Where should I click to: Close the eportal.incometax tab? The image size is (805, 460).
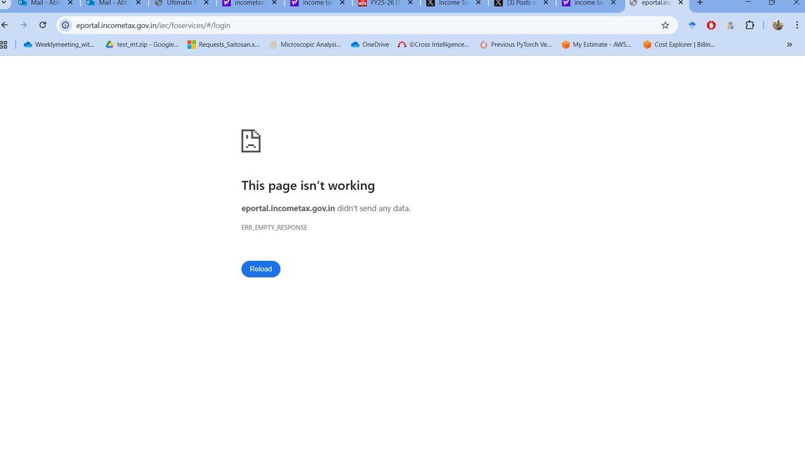click(x=682, y=3)
